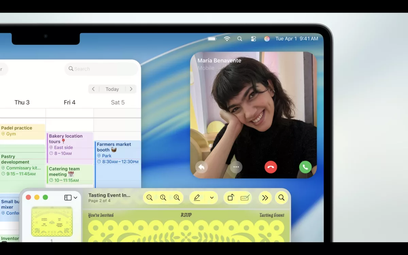Select Sat 5 column header
This screenshot has height=255, width=408.
pos(118,102)
